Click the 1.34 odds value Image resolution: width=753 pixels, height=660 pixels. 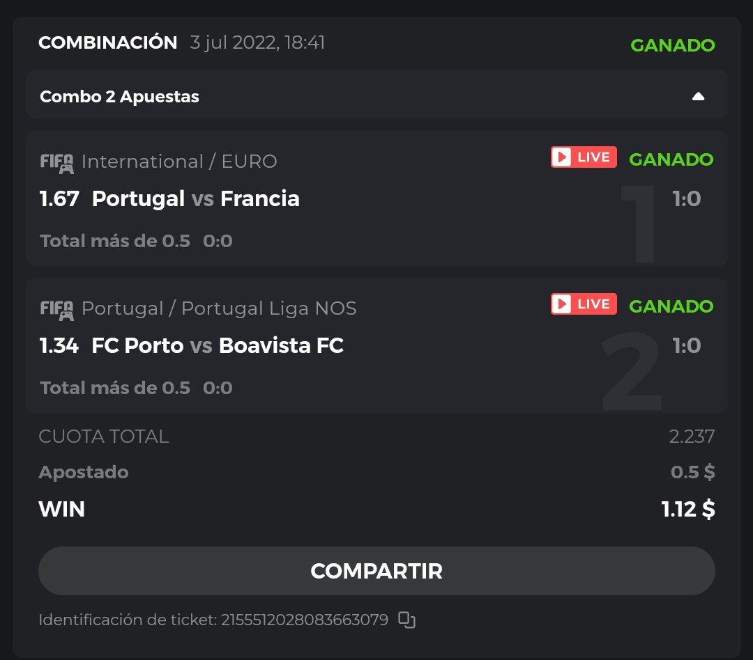pos(59,346)
